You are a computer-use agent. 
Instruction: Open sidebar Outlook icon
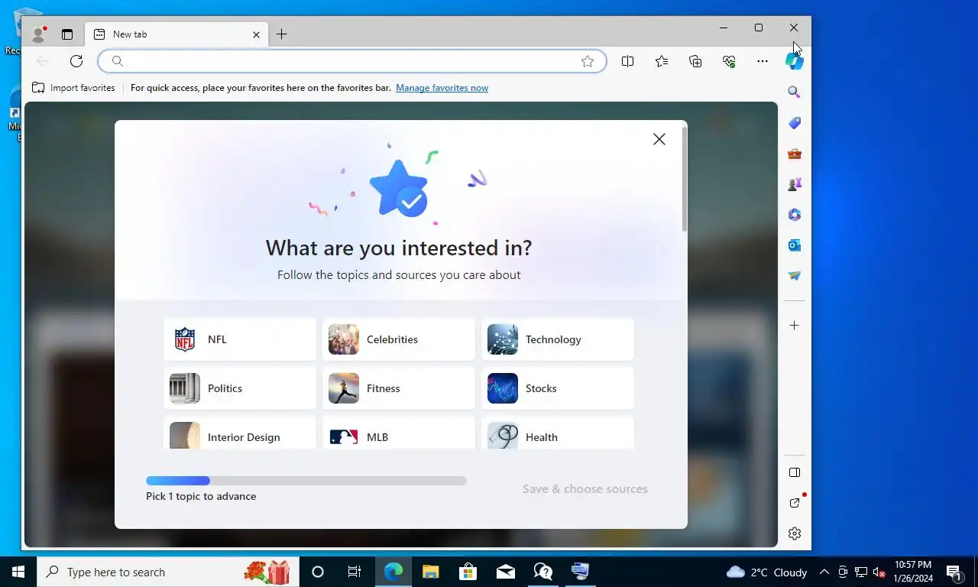[x=795, y=245]
